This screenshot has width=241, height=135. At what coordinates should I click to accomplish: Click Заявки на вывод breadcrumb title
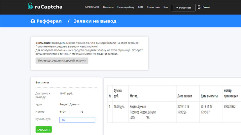[95, 21]
